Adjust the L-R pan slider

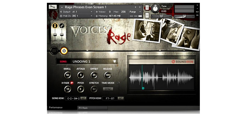point(161,16)
